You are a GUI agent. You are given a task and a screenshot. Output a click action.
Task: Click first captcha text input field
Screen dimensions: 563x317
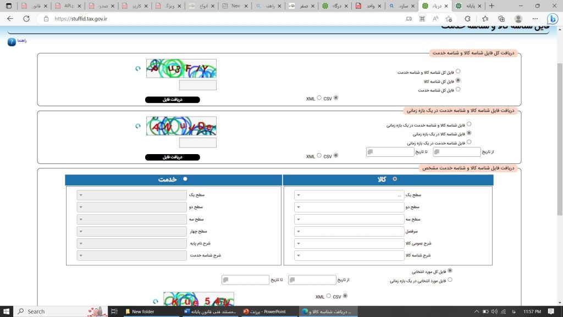pyautogui.click(x=198, y=85)
